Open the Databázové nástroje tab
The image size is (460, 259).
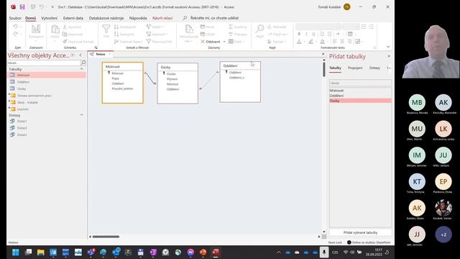pos(106,18)
